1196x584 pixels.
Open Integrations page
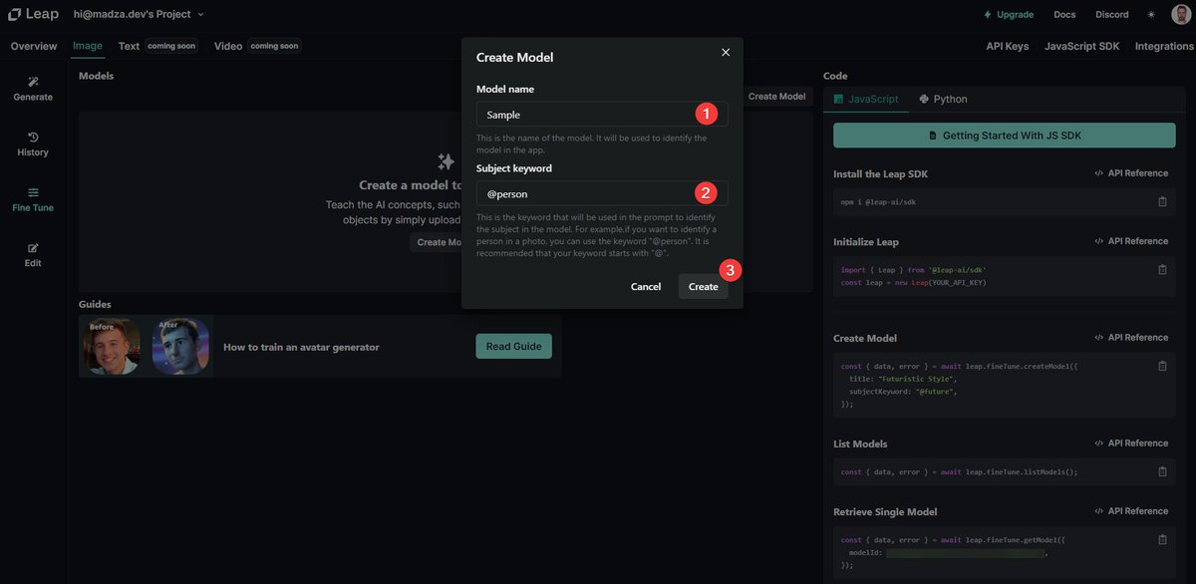(1164, 46)
